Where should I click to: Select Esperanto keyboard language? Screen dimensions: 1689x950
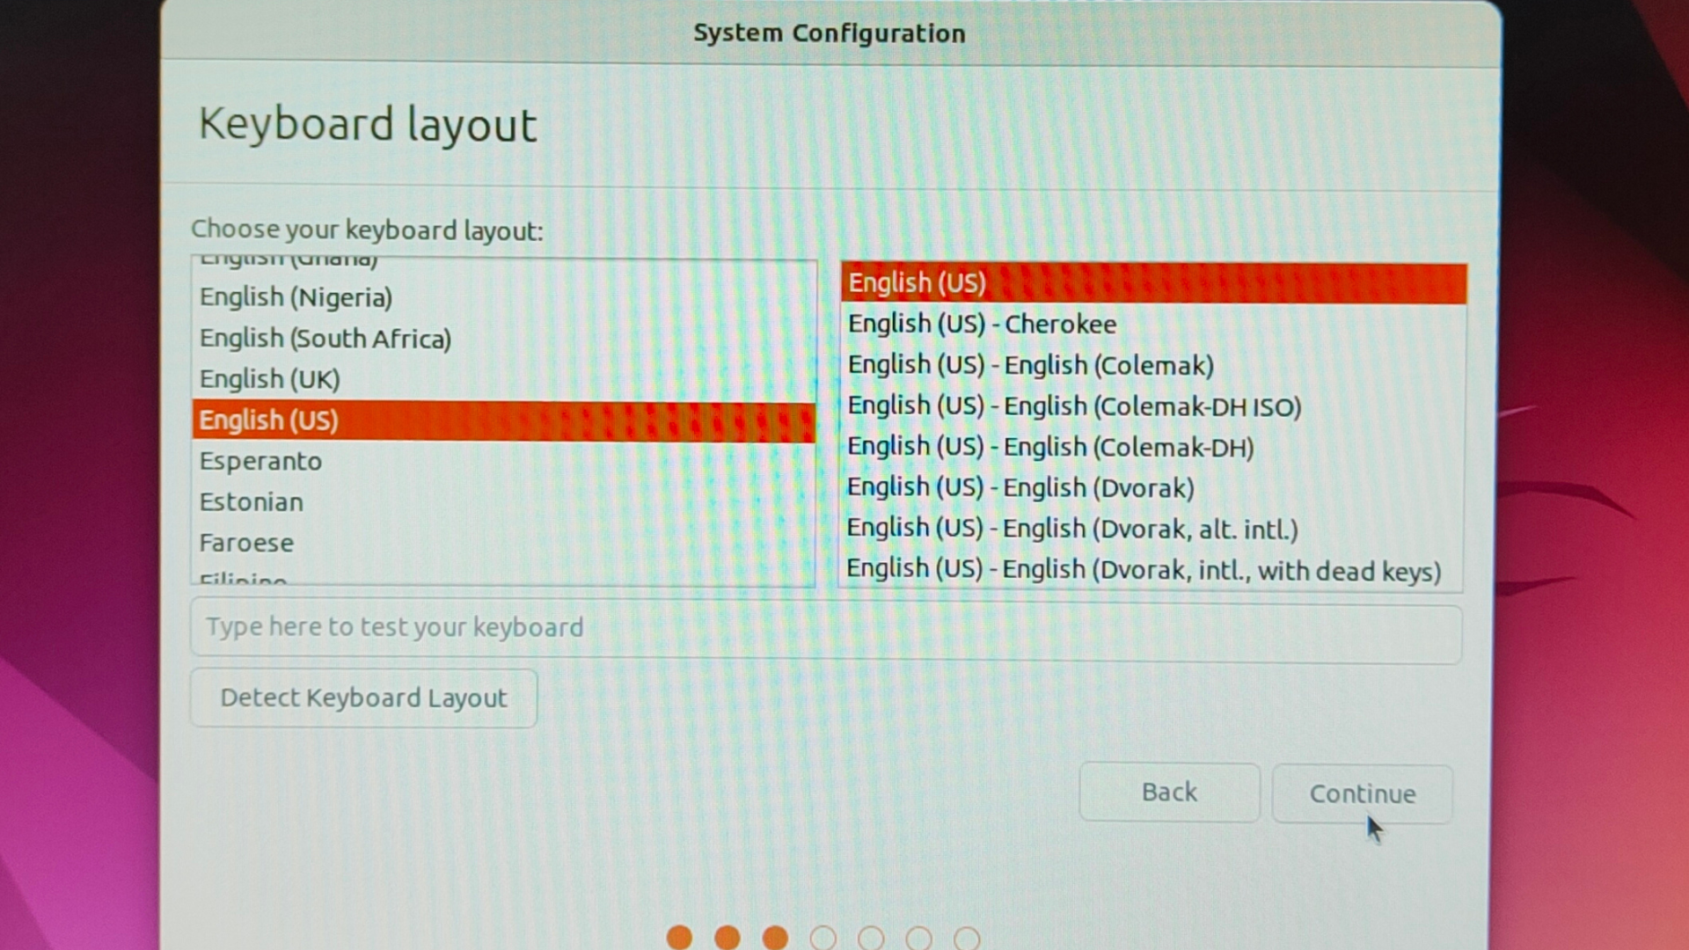tap(260, 461)
